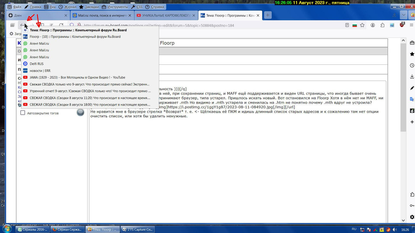The image size is (415, 233).
Task: Click the page vertical scrollbar thumb
Action: coord(404,87)
